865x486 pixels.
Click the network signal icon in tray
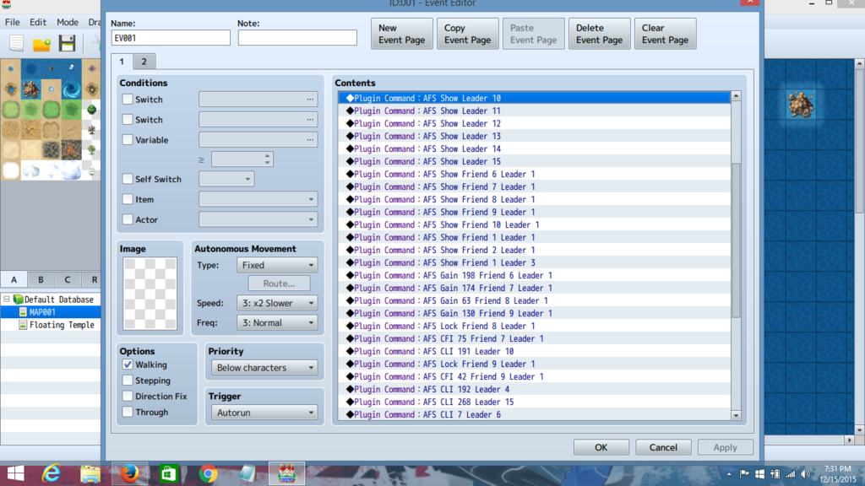[791, 474]
